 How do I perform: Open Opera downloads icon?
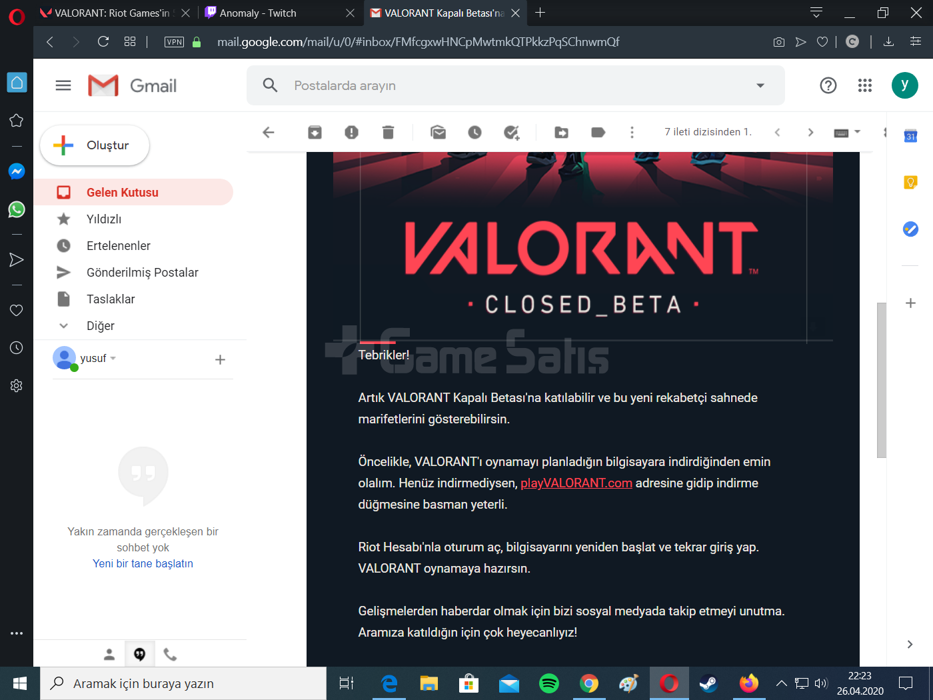click(x=888, y=42)
